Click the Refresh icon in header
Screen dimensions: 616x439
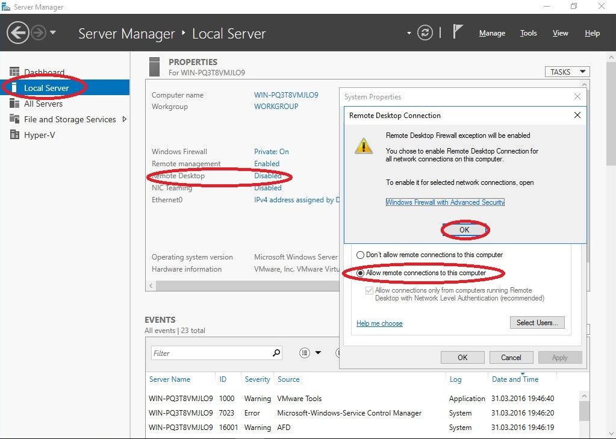point(425,33)
